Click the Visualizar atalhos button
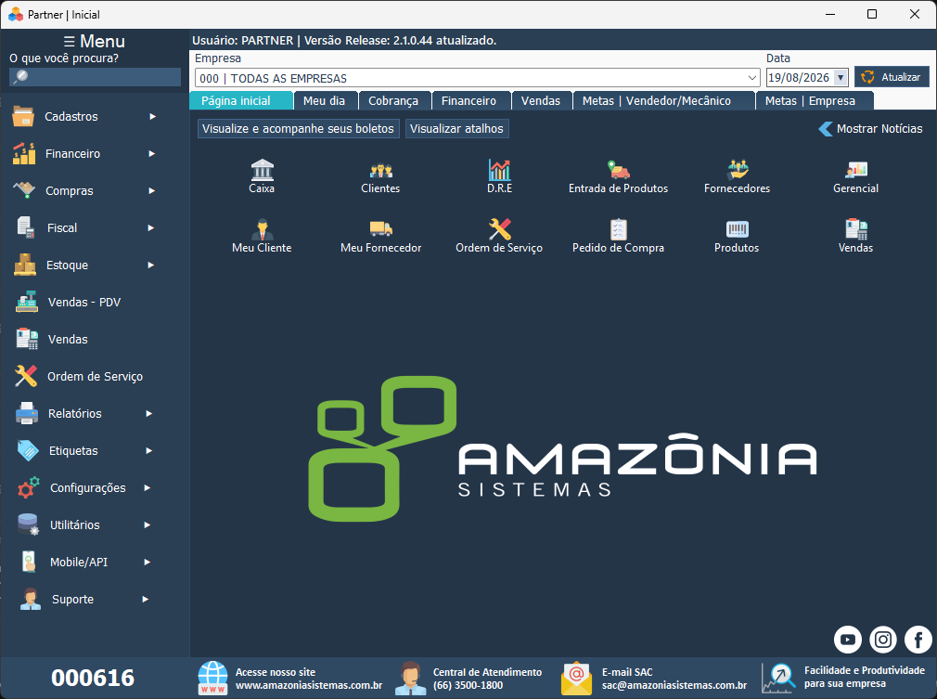The width and height of the screenshot is (937, 699). [456, 128]
